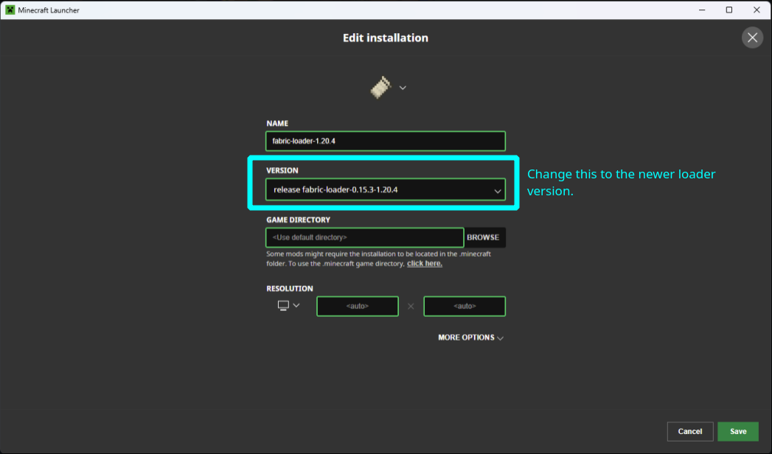Viewport: 772px width, 454px height.
Task: Select the resolution height auto field
Action: point(464,306)
